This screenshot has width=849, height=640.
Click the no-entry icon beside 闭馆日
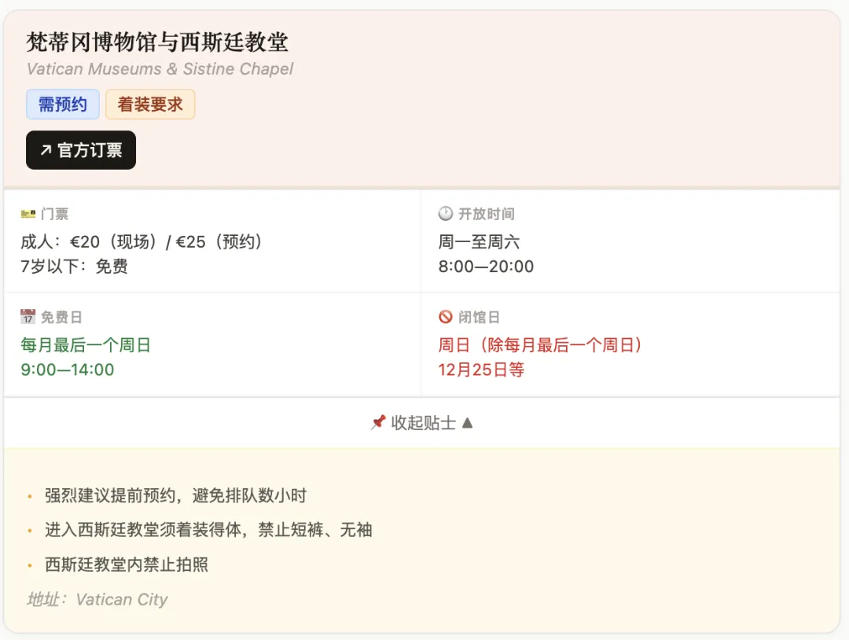pyautogui.click(x=446, y=317)
